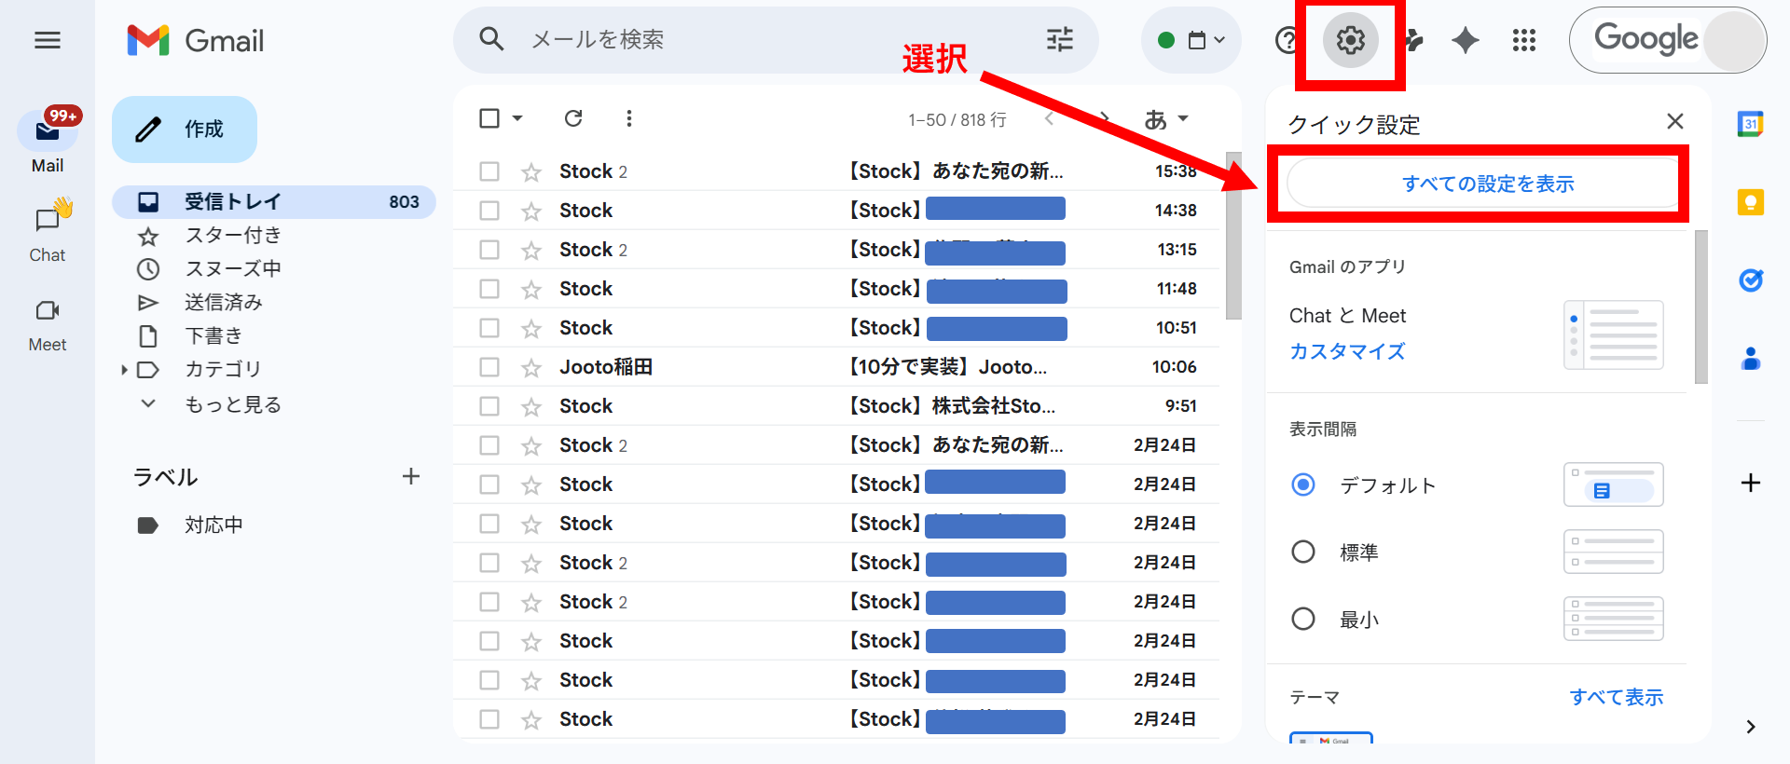This screenshot has width=1790, height=764.
Task: Open 受信トレイ folder
Action: tap(274, 201)
